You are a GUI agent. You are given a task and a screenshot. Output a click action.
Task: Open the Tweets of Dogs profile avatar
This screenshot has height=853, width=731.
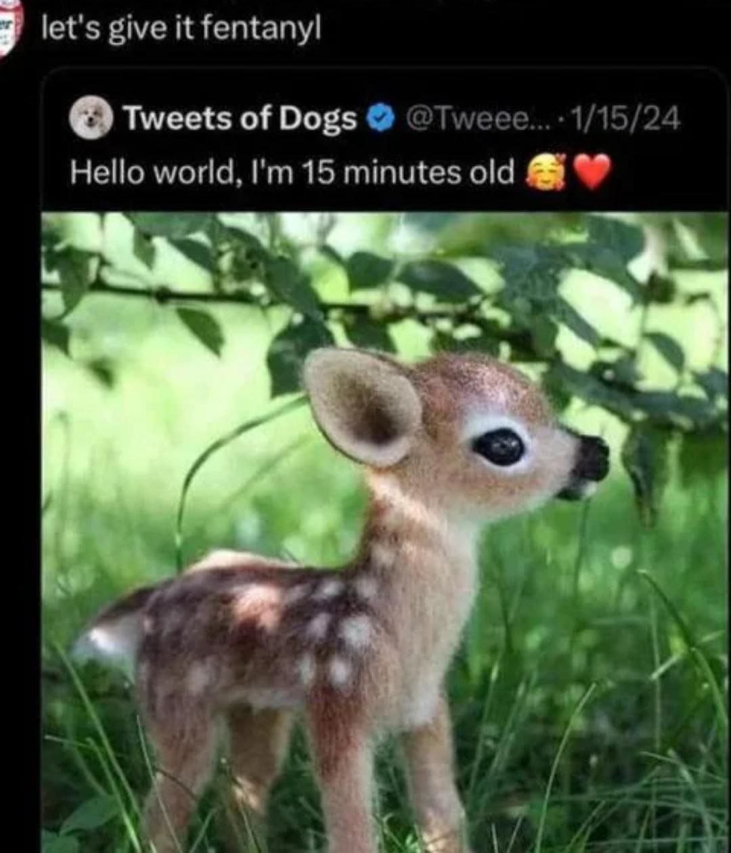(91, 118)
